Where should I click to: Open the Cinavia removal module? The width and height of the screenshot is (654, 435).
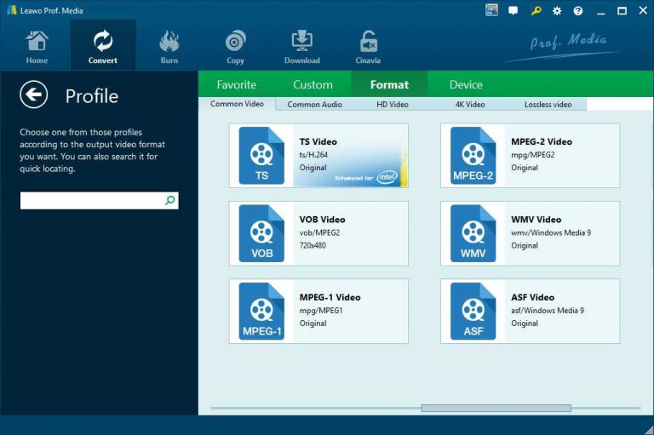point(368,47)
